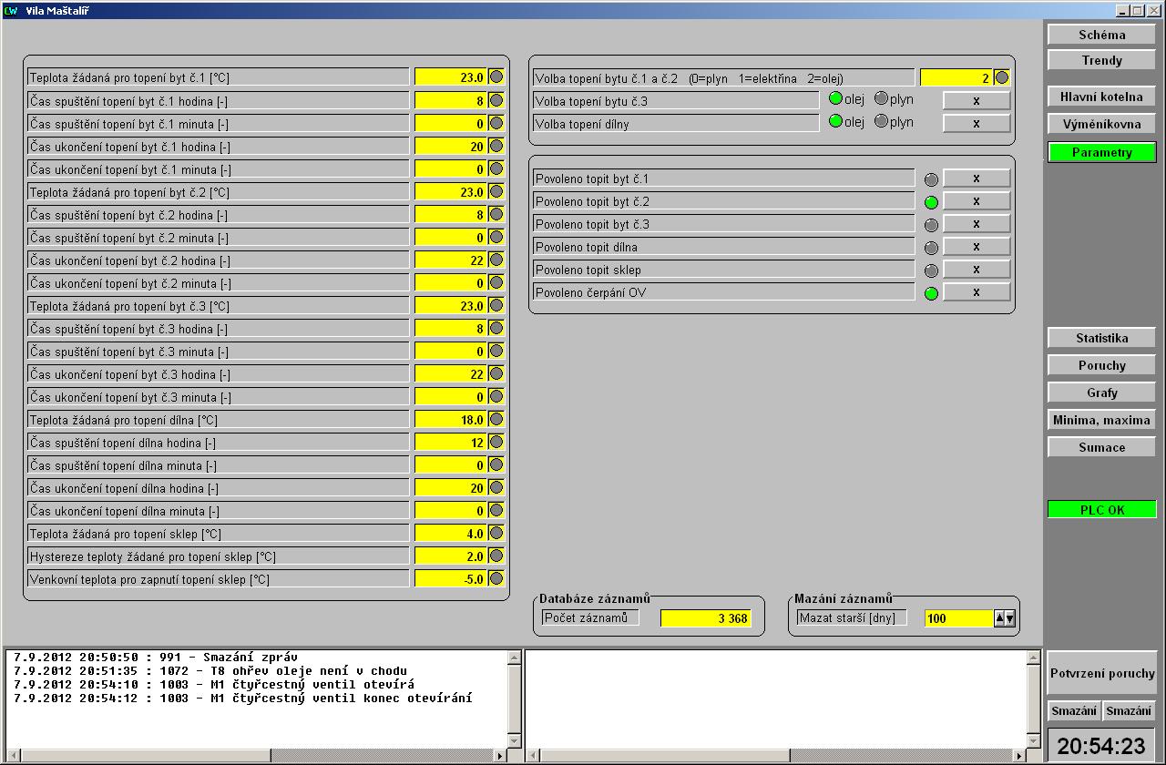Viewport: 1166px width, 765px height.
Task: Click gray status light for Povoleno topit sklep
Action: 930,270
